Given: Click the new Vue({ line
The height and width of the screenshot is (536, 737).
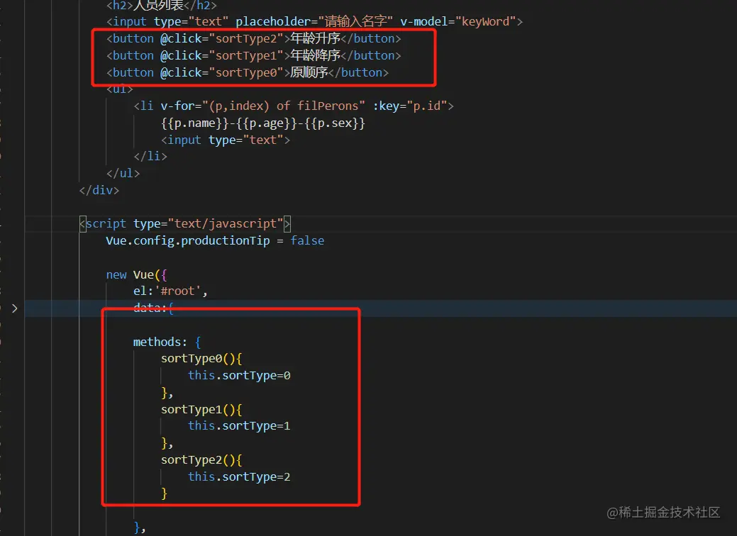Looking at the screenshot, I should [136, 274].
